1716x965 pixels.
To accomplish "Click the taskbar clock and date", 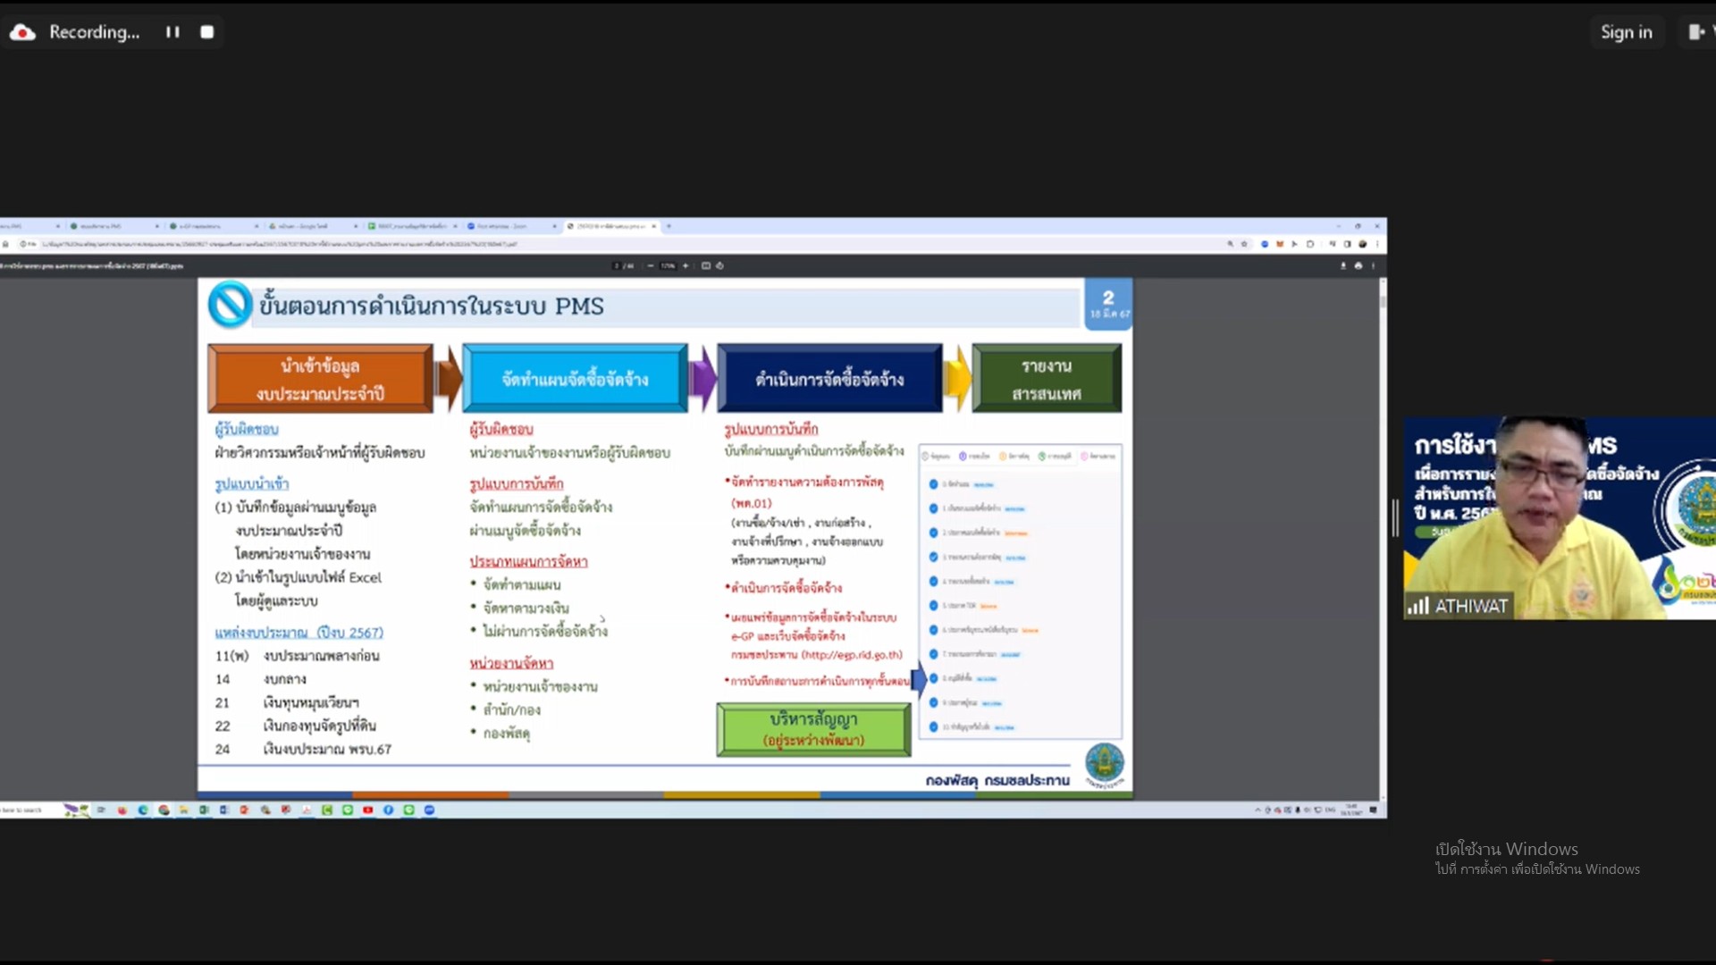I will pyautogui.click(x=1350, y=810).
